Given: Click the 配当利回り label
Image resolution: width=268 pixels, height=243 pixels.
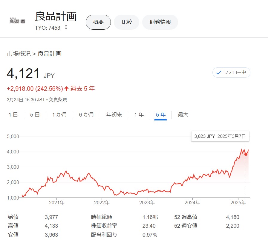Looking at the screenshot, I should point(104,235).
